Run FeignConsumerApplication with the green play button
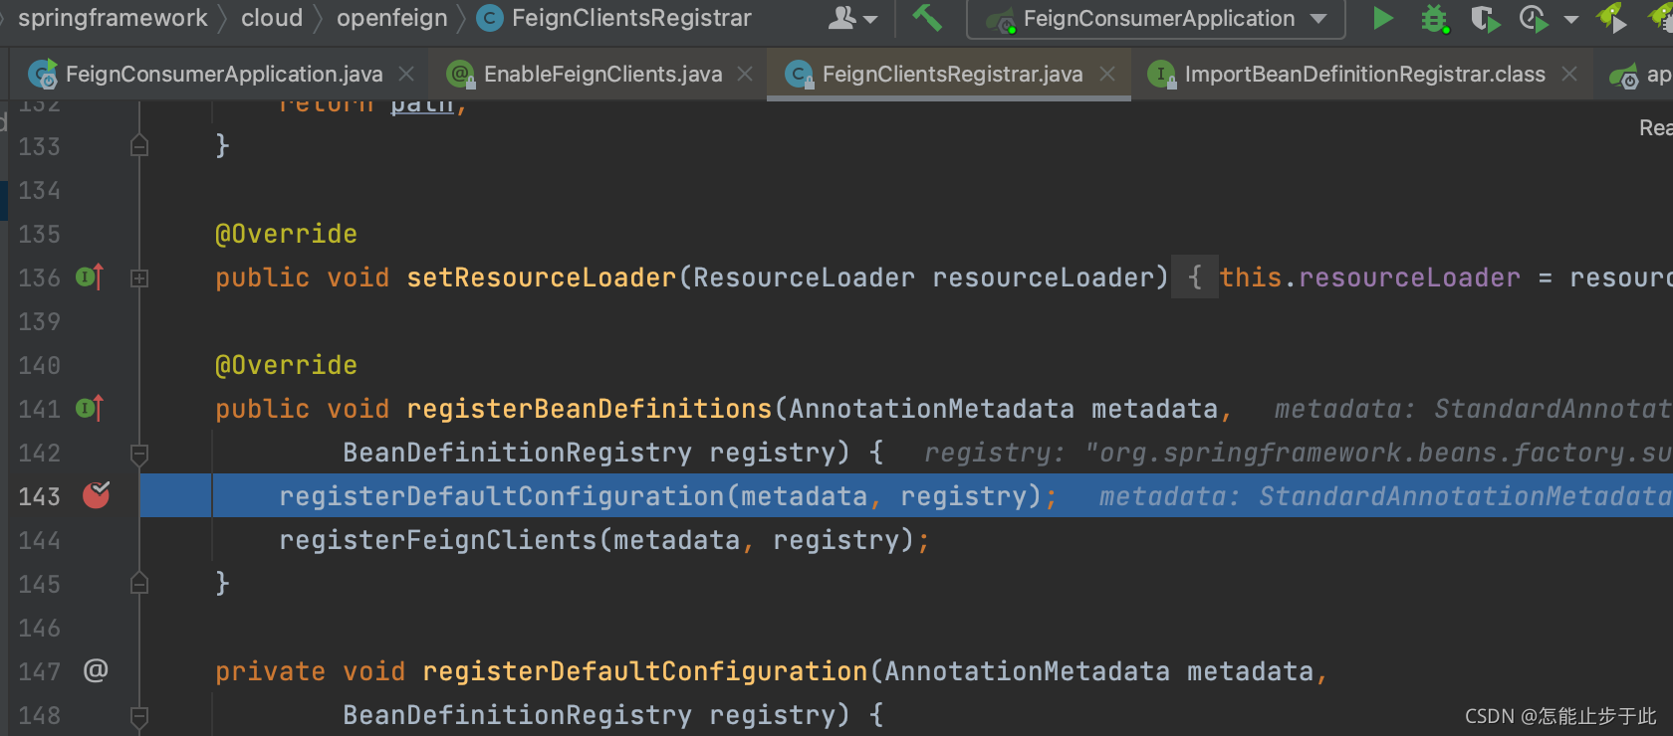The width and height of the screenshot is (1673, 736). pyautogui.click(x=1382, y=18)
